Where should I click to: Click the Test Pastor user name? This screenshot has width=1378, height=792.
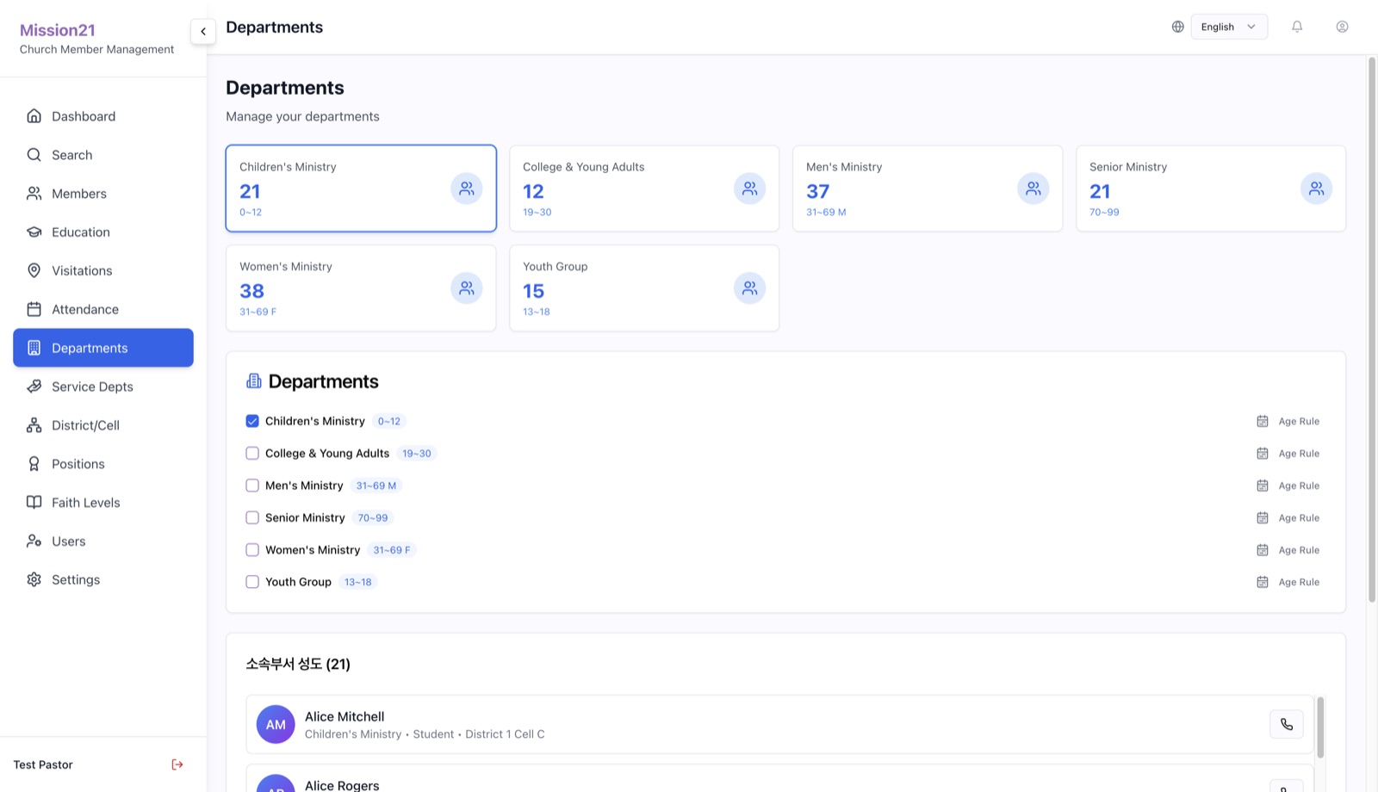click(43, 764)
